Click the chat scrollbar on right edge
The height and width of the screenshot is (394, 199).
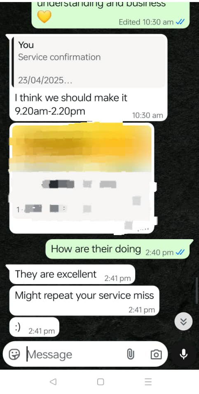click(197, 290)
